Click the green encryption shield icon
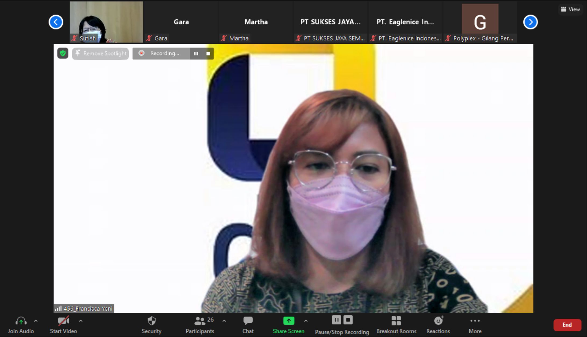Viewport: 587px width, 337px height. (x=63, y=53)
